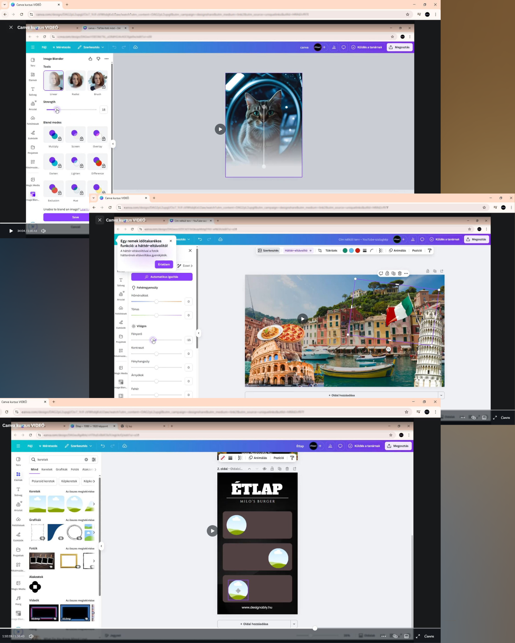Click the Automatikus igazítás button
The height and width of the screenshot is (643, 515).
[x=162, y=277]
